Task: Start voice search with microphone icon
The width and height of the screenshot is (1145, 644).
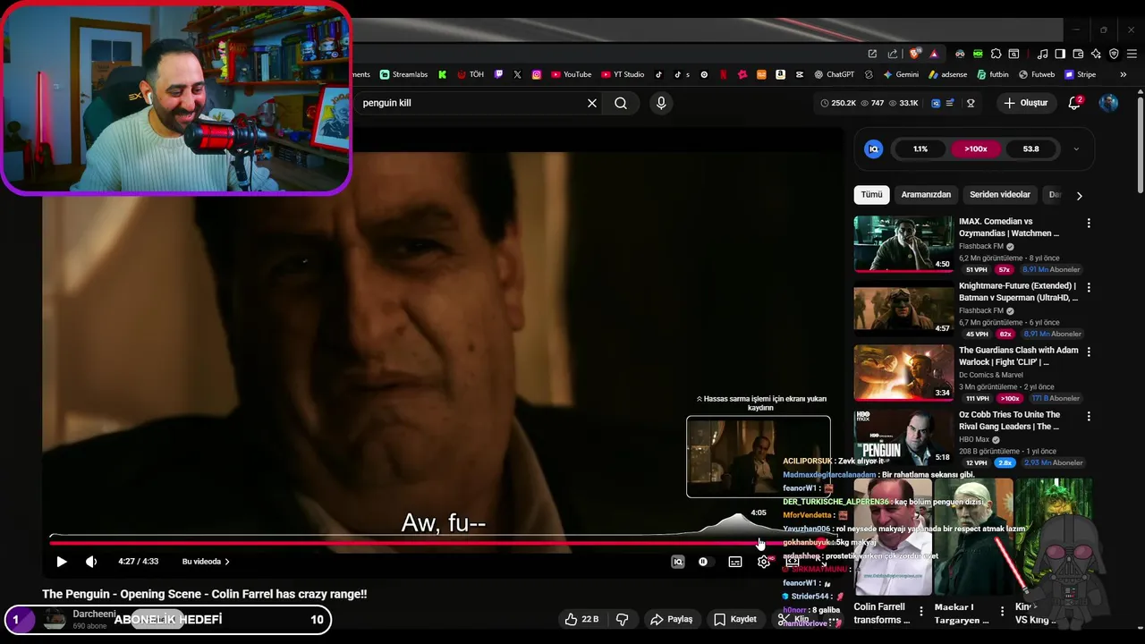Action: tap(661, 103)
